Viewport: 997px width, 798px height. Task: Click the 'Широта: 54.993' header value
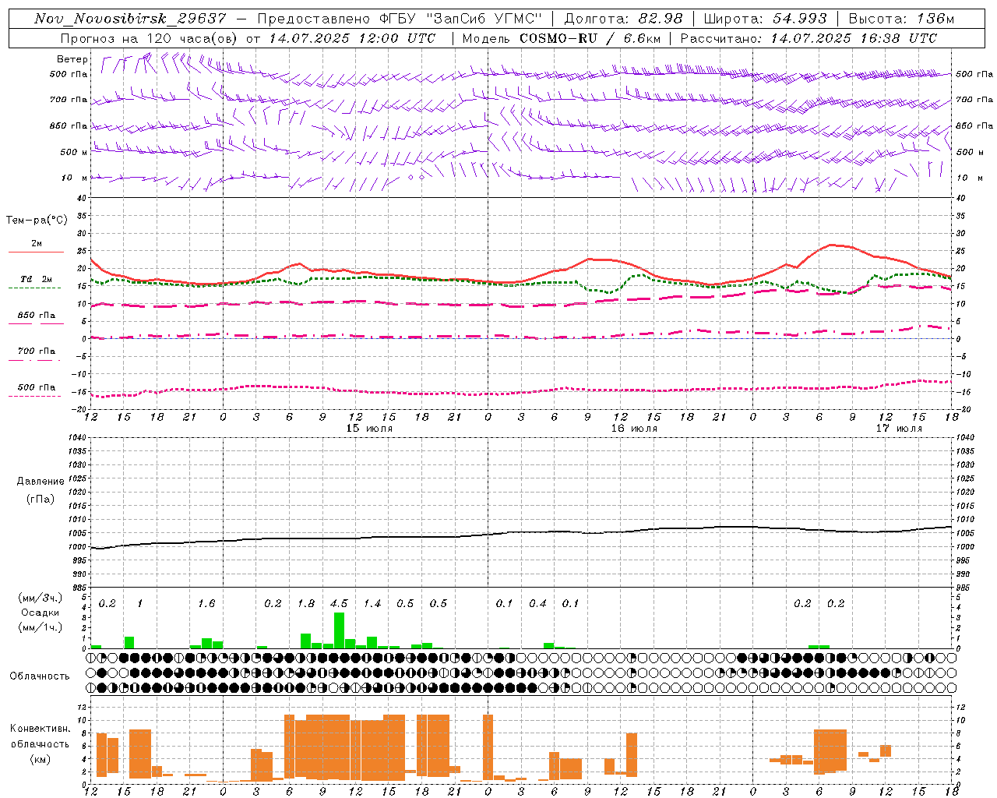pos(765,19)
